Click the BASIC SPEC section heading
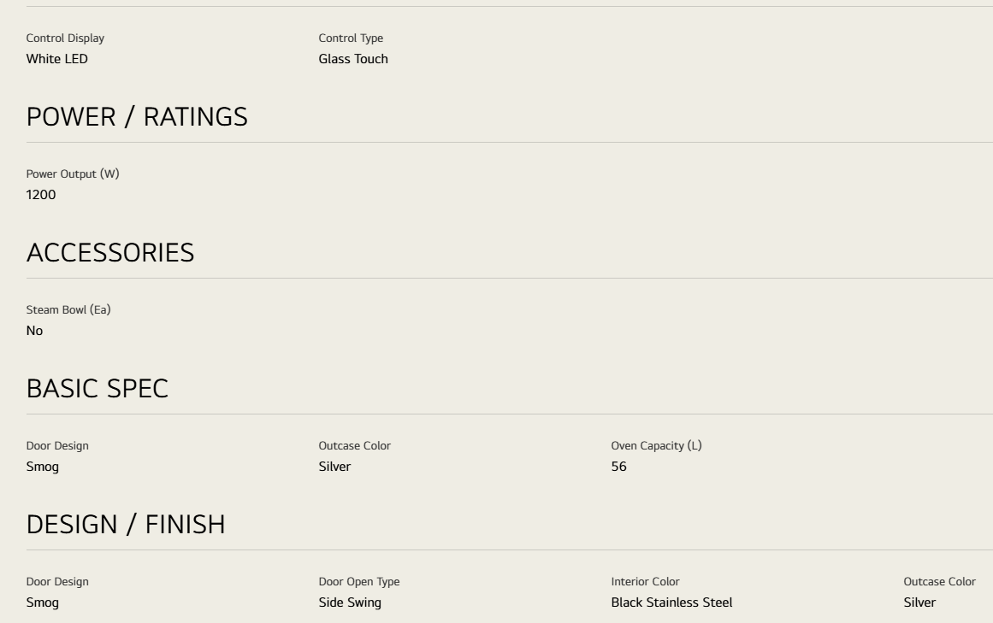 (98, 389)
